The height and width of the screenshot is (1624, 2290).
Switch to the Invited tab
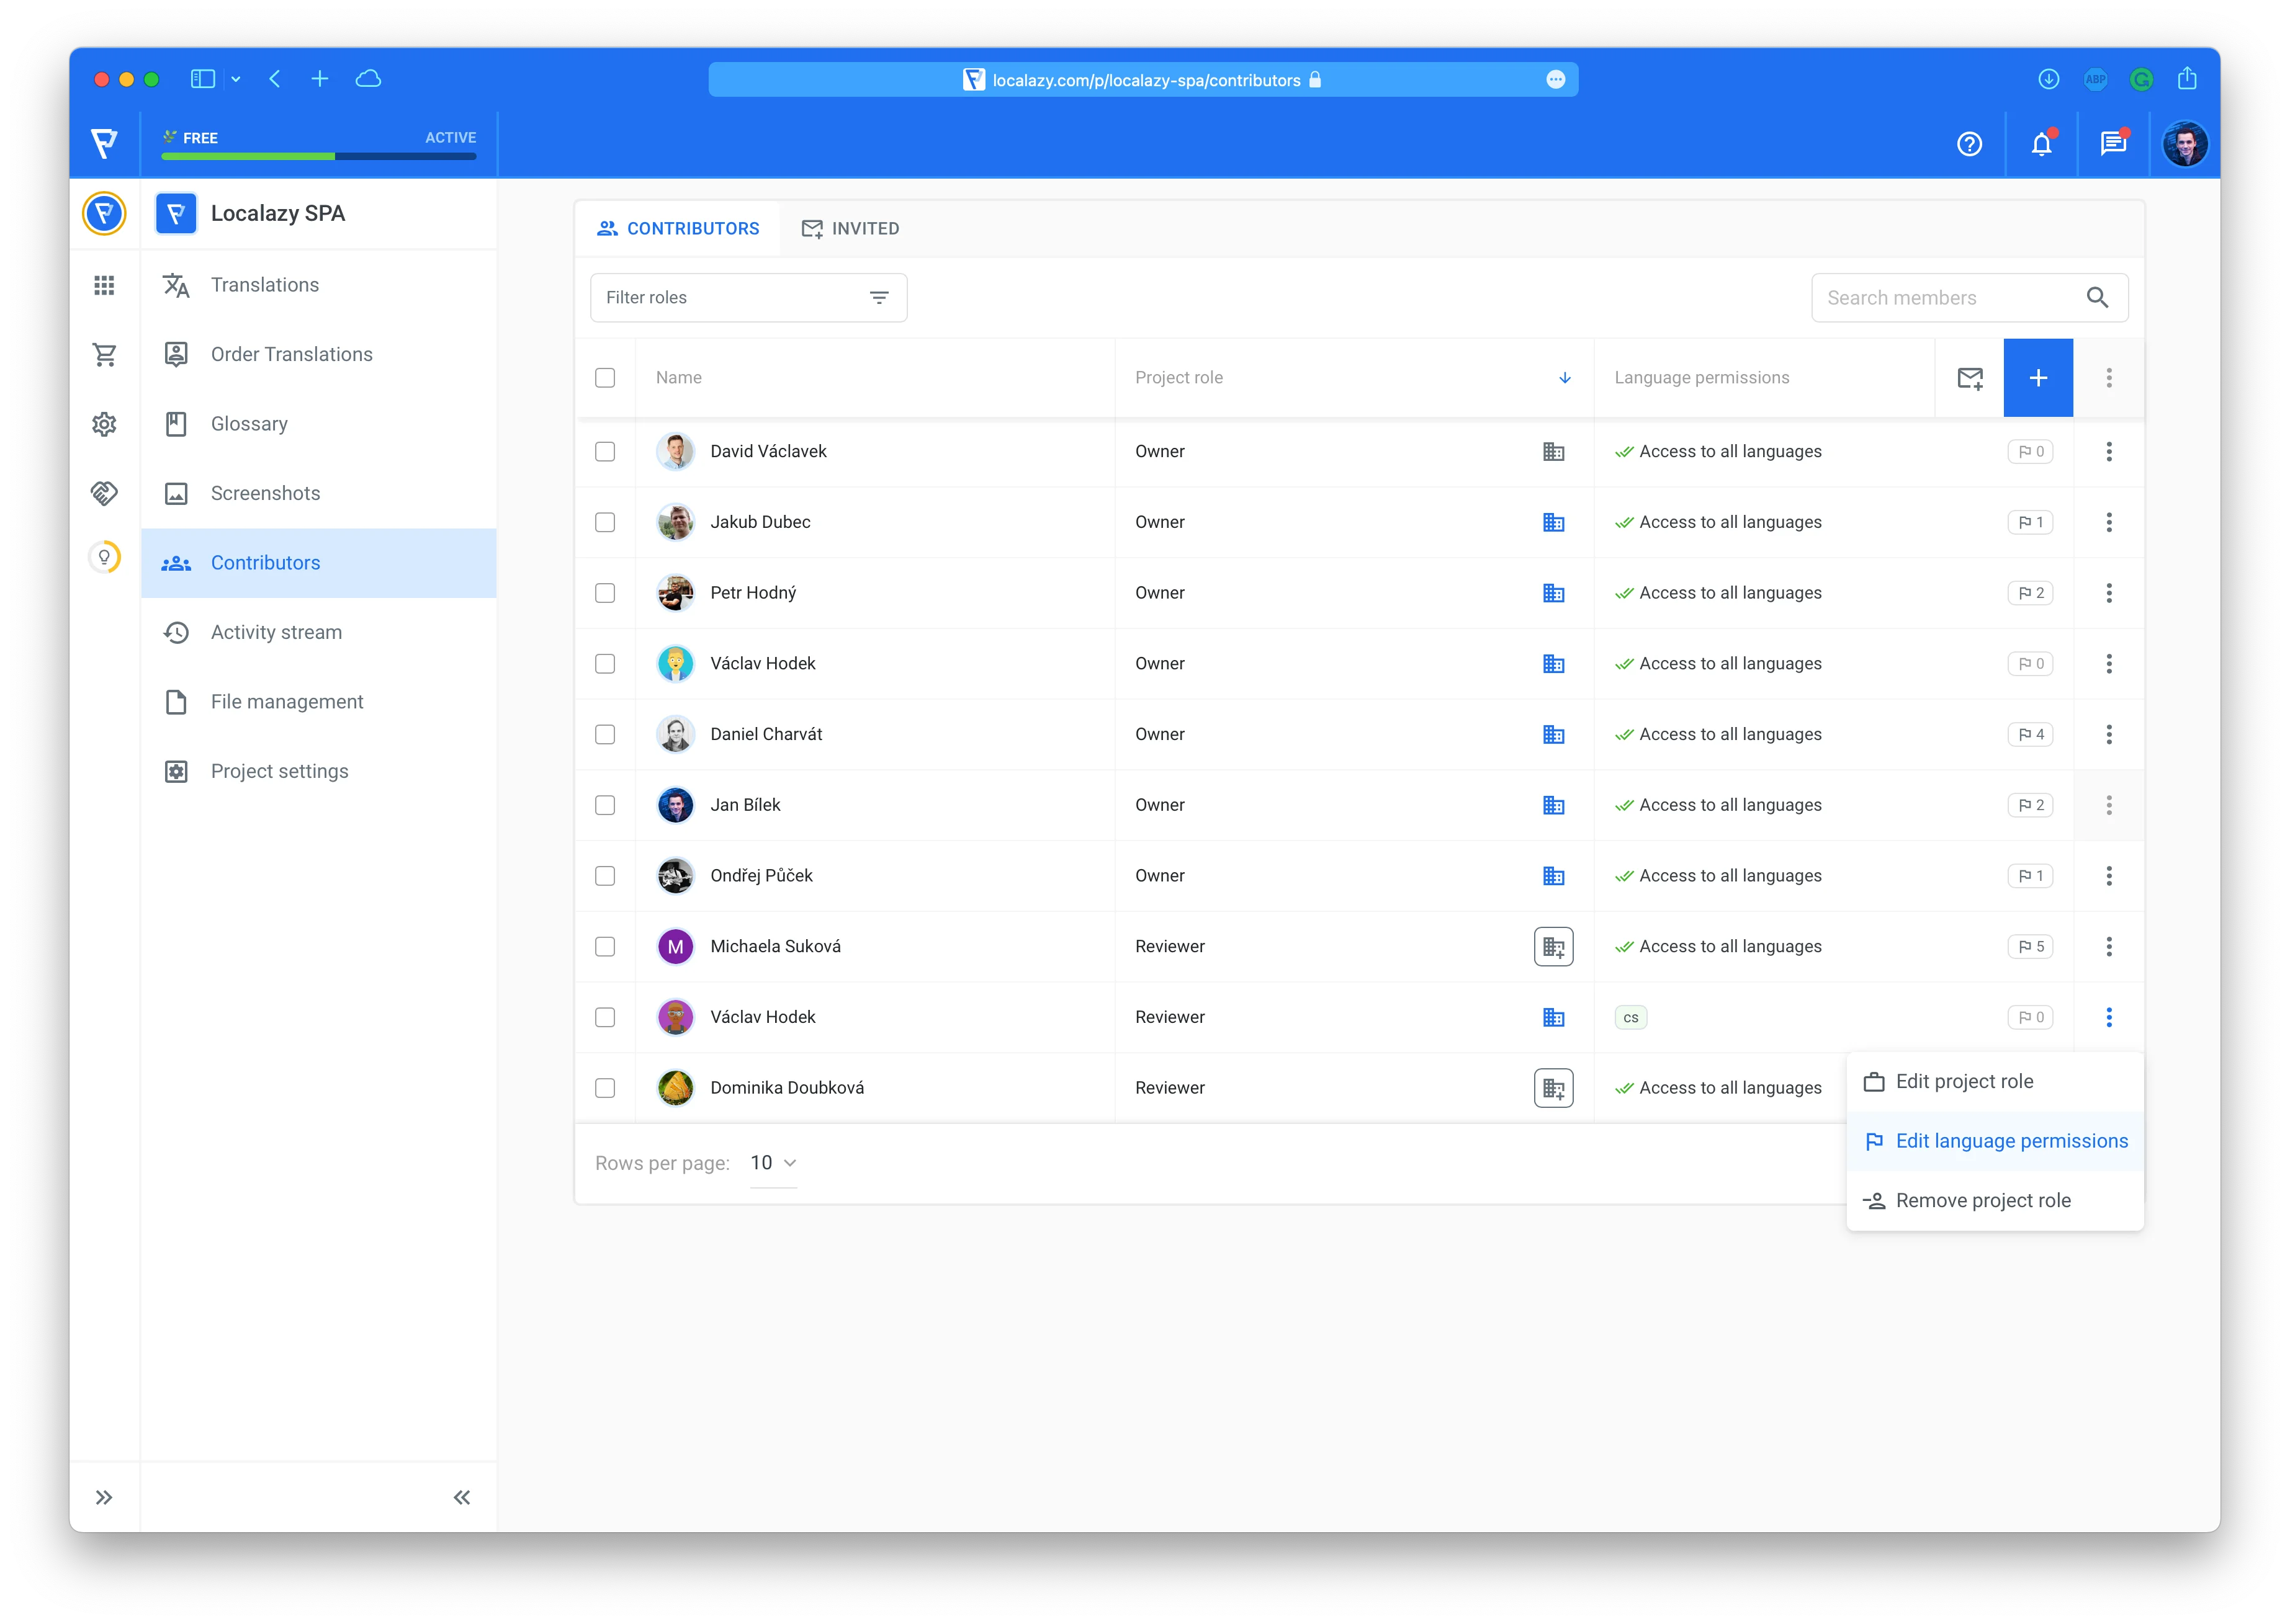coord(850,229)
